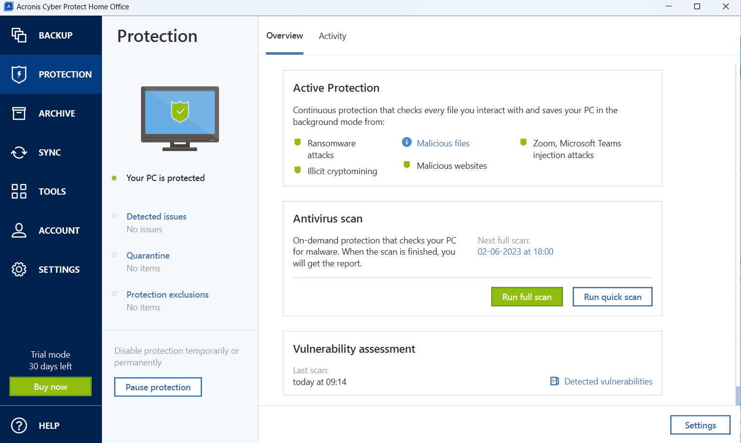Click the next full scan date 02-06-2023 at 18:00
This screenshot has width=741, height=443.
coord(515,251)
